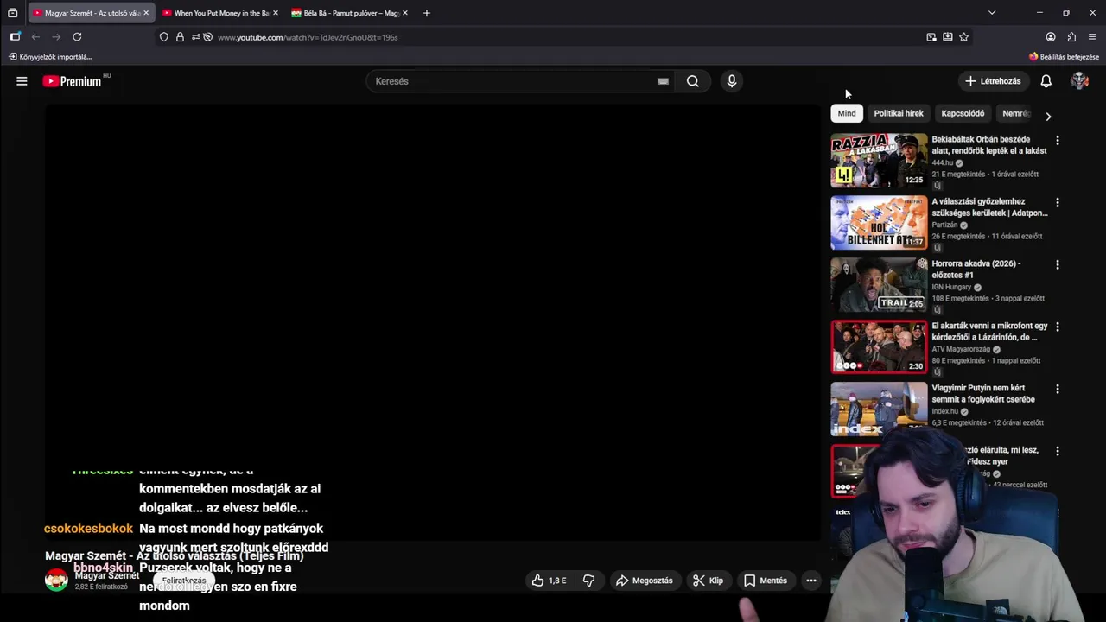Go to YouTube Premium home logo
The height and width of the screenshot is (622, 1106).
tap(72, 81)
